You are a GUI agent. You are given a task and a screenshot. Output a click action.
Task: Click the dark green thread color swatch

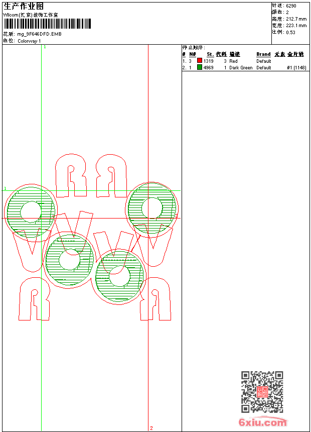pyautogui.click(x=200, y=67)
